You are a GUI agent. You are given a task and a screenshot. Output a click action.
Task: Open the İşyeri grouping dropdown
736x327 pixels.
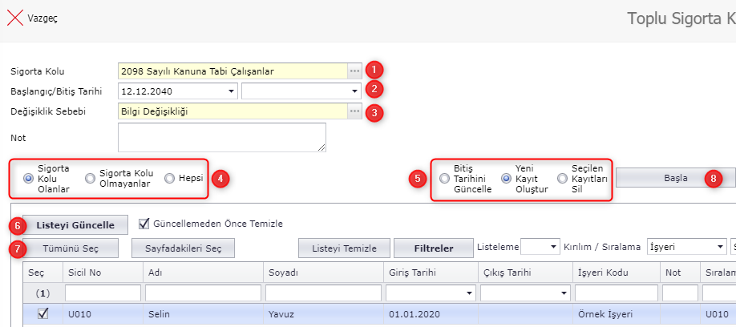pyautogui.click(x=718, y=247)
